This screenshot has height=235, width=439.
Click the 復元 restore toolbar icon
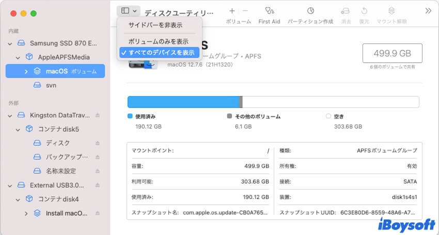pyautogui.click(x=364, y=11)
